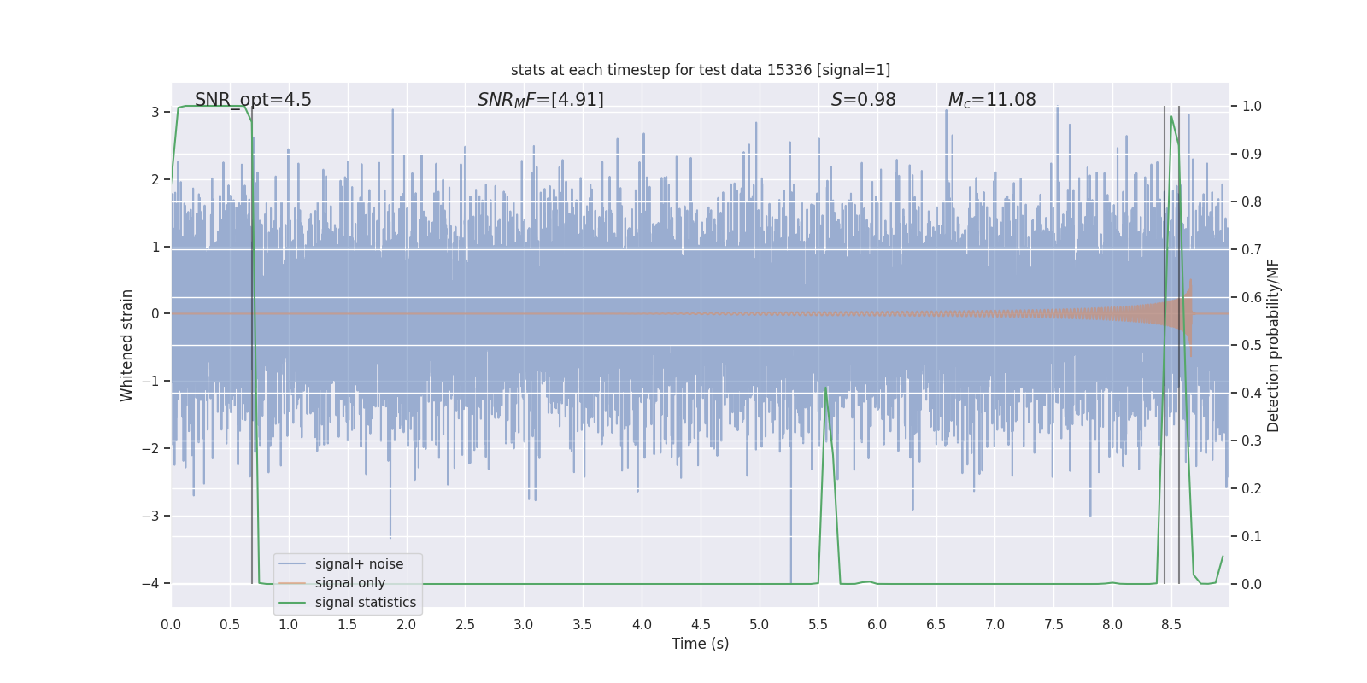1367x683 pixels.
Task: Click the right y-axis tick label 0.8
Action: (1252, 201)
